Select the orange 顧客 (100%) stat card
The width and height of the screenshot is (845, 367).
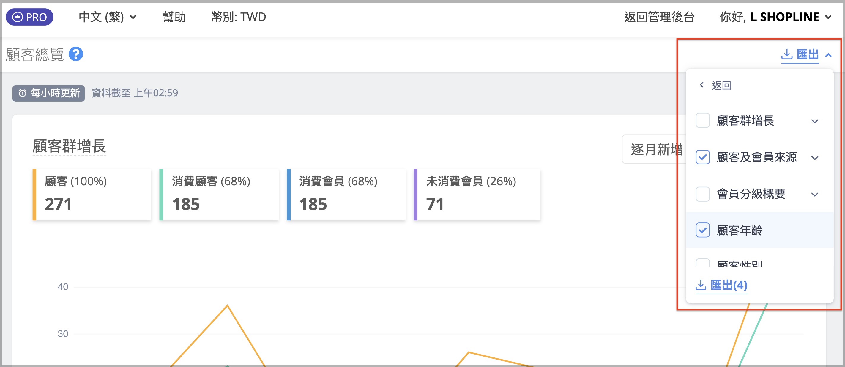[x=92, y=194]
